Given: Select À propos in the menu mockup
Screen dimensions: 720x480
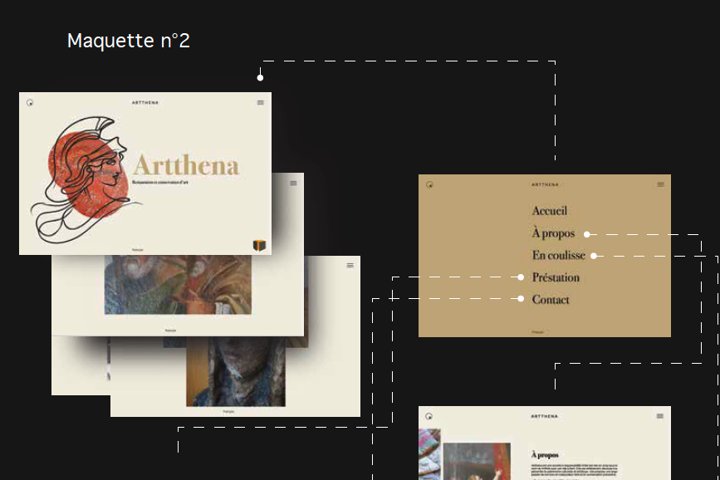Looking at the screenshot, I should [553, 233].
